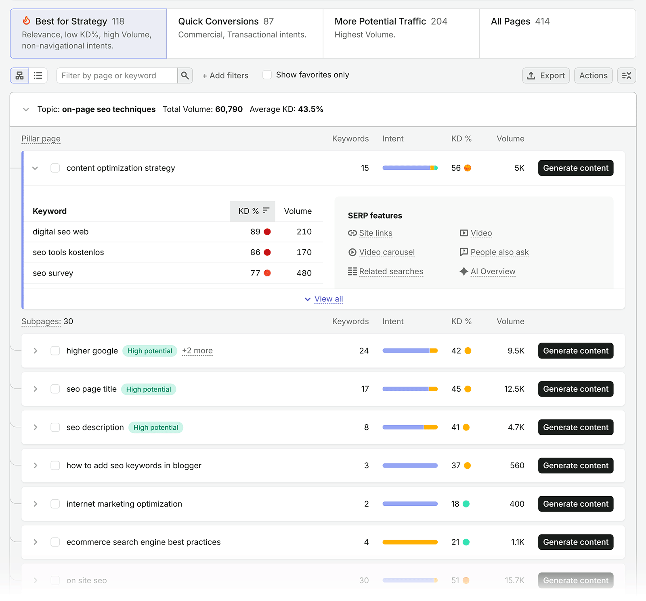Generate content for ecommerce search engine best practices
Viewport: 646px width, 601px height.
click(576, 542)
